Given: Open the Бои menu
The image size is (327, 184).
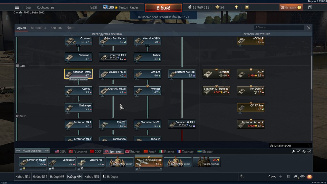Looking at the screenshot, I should coord(28,7).
